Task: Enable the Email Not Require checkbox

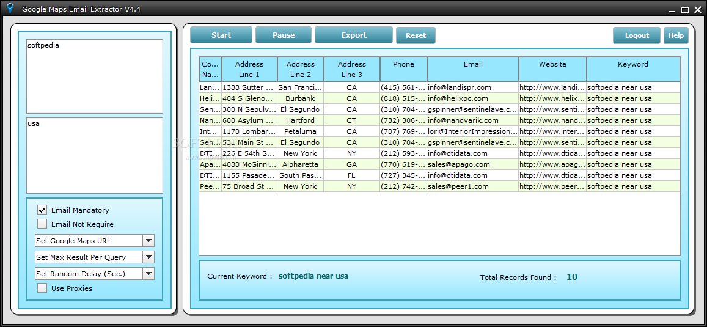Action: (42, 224)
